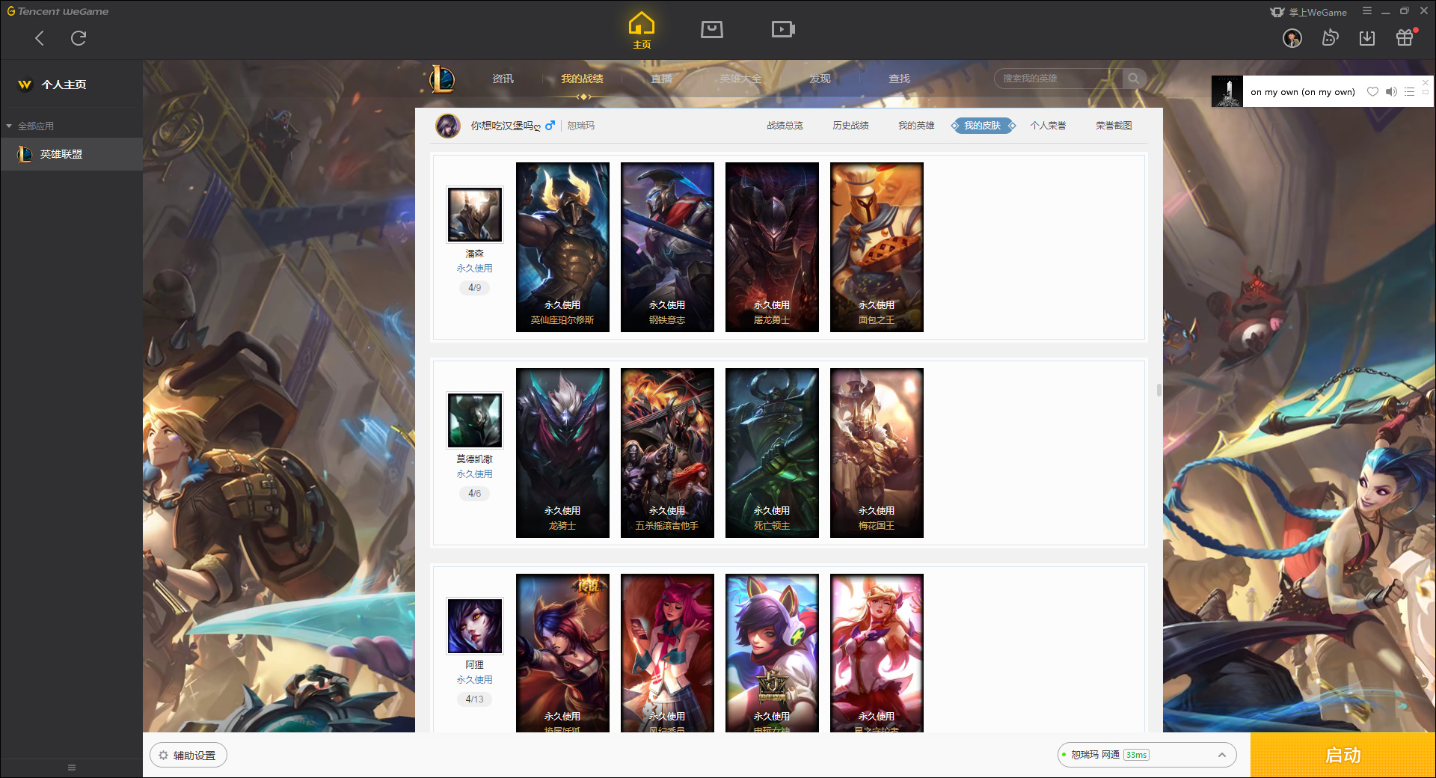Click the 潘森 champion portrait
This screenshot has width=1436, height=778.
(474, 215)
